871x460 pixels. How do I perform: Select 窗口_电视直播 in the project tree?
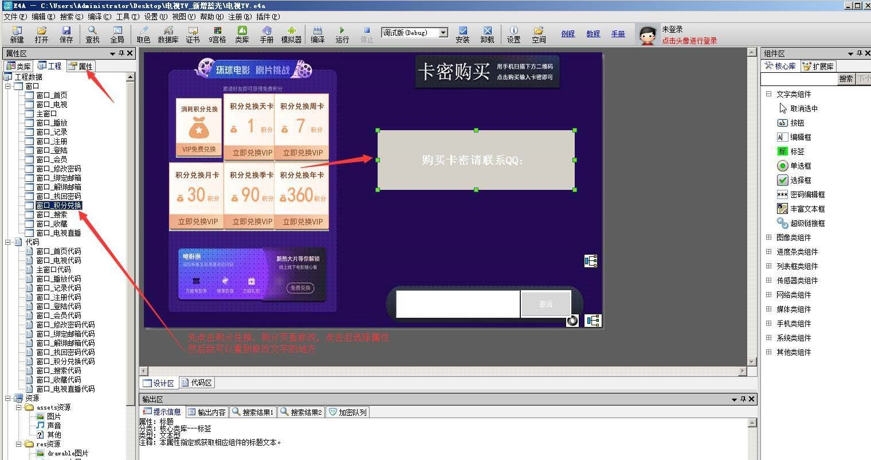click(58, 233)
